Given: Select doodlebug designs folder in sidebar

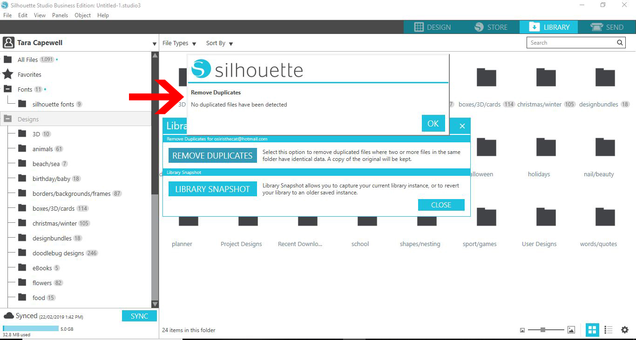Looking at the screenshot, I should [x=58, y=253].
